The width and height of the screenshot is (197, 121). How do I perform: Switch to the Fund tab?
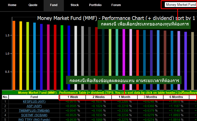click(53, 5)
